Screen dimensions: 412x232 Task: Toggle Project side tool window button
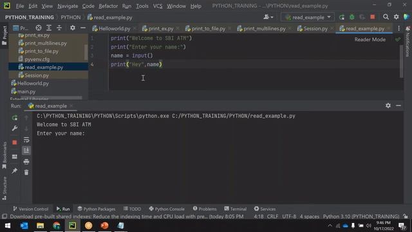(5, 35)
